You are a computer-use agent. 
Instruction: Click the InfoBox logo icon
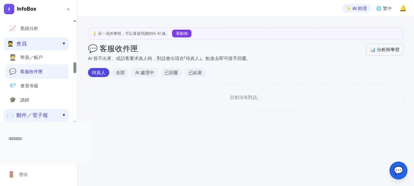click(x=9, y=9)
